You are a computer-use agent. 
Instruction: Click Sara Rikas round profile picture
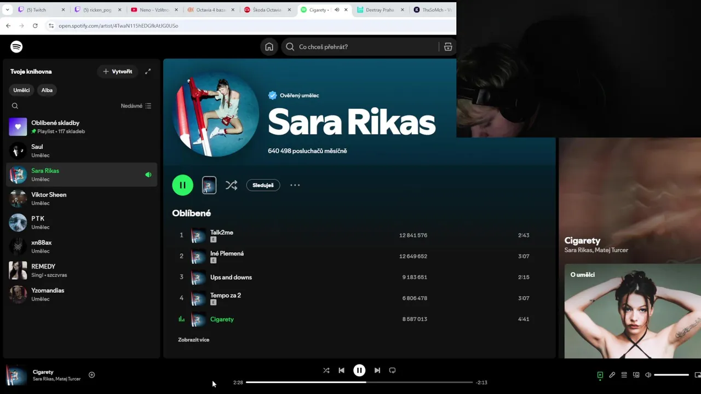click(x=216, y=114)
